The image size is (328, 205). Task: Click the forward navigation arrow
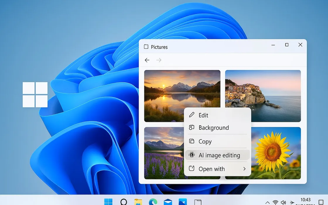pyautogui.click(x=159, y=60)
